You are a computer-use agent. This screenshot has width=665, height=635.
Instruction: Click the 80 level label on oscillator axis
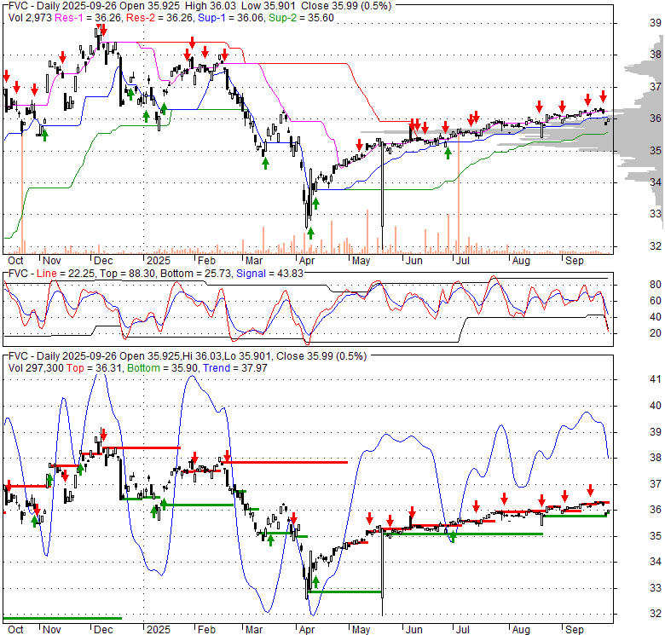(656, 285)
